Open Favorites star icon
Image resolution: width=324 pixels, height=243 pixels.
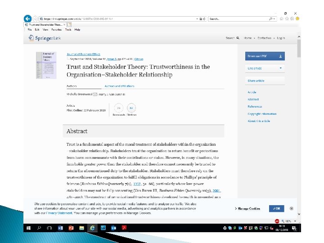point(287,18)
